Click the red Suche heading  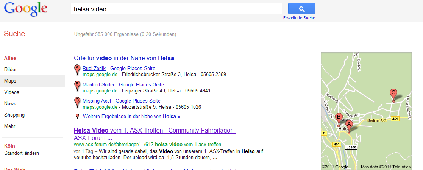coord(14,34)
